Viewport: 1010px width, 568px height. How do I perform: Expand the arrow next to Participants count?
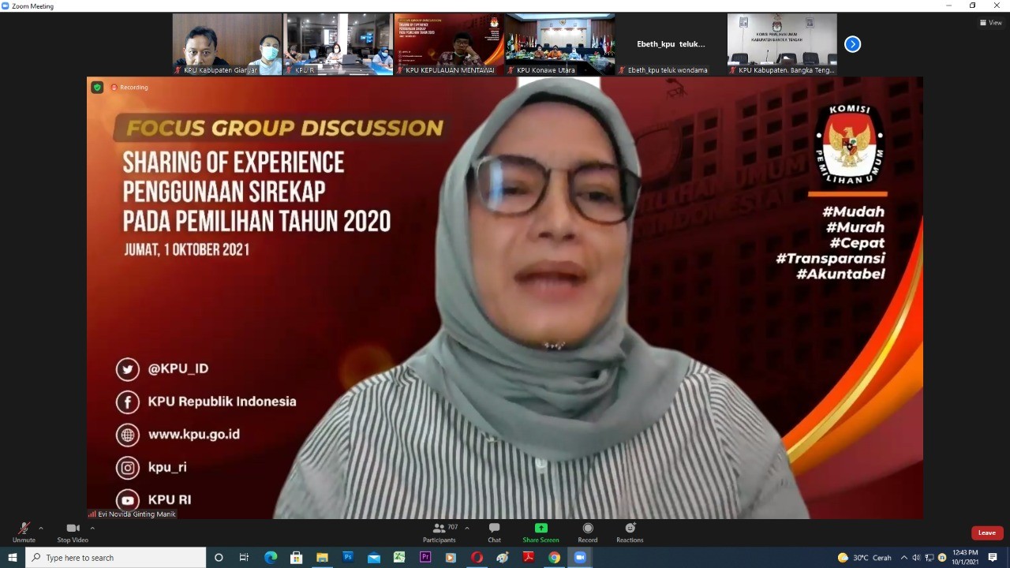point(467,528)
